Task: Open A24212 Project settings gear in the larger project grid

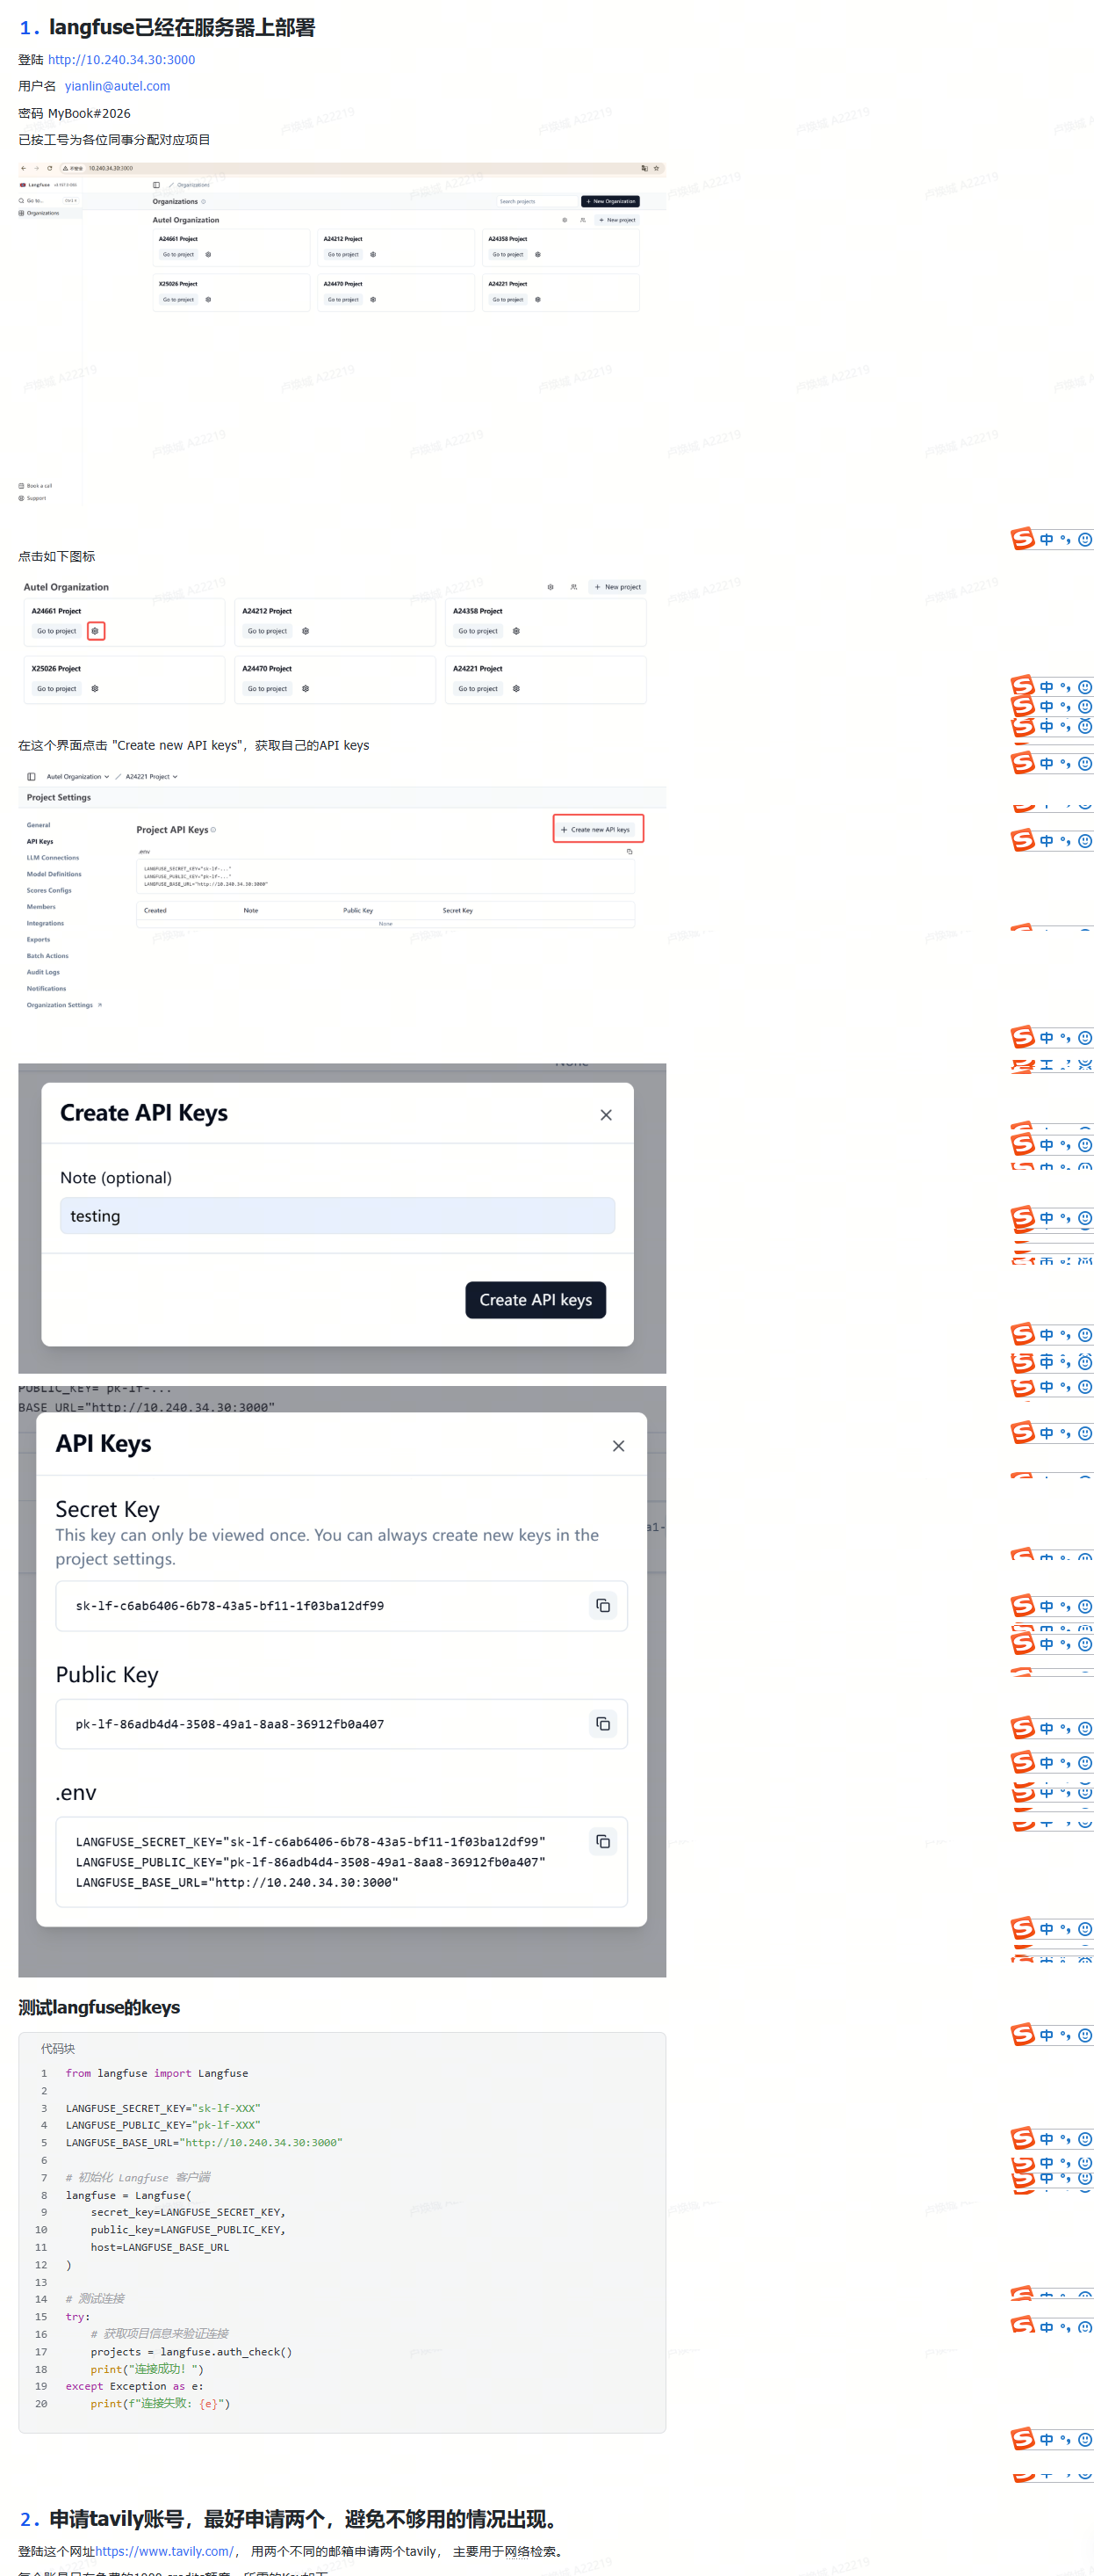Action: tap(306, 631)
